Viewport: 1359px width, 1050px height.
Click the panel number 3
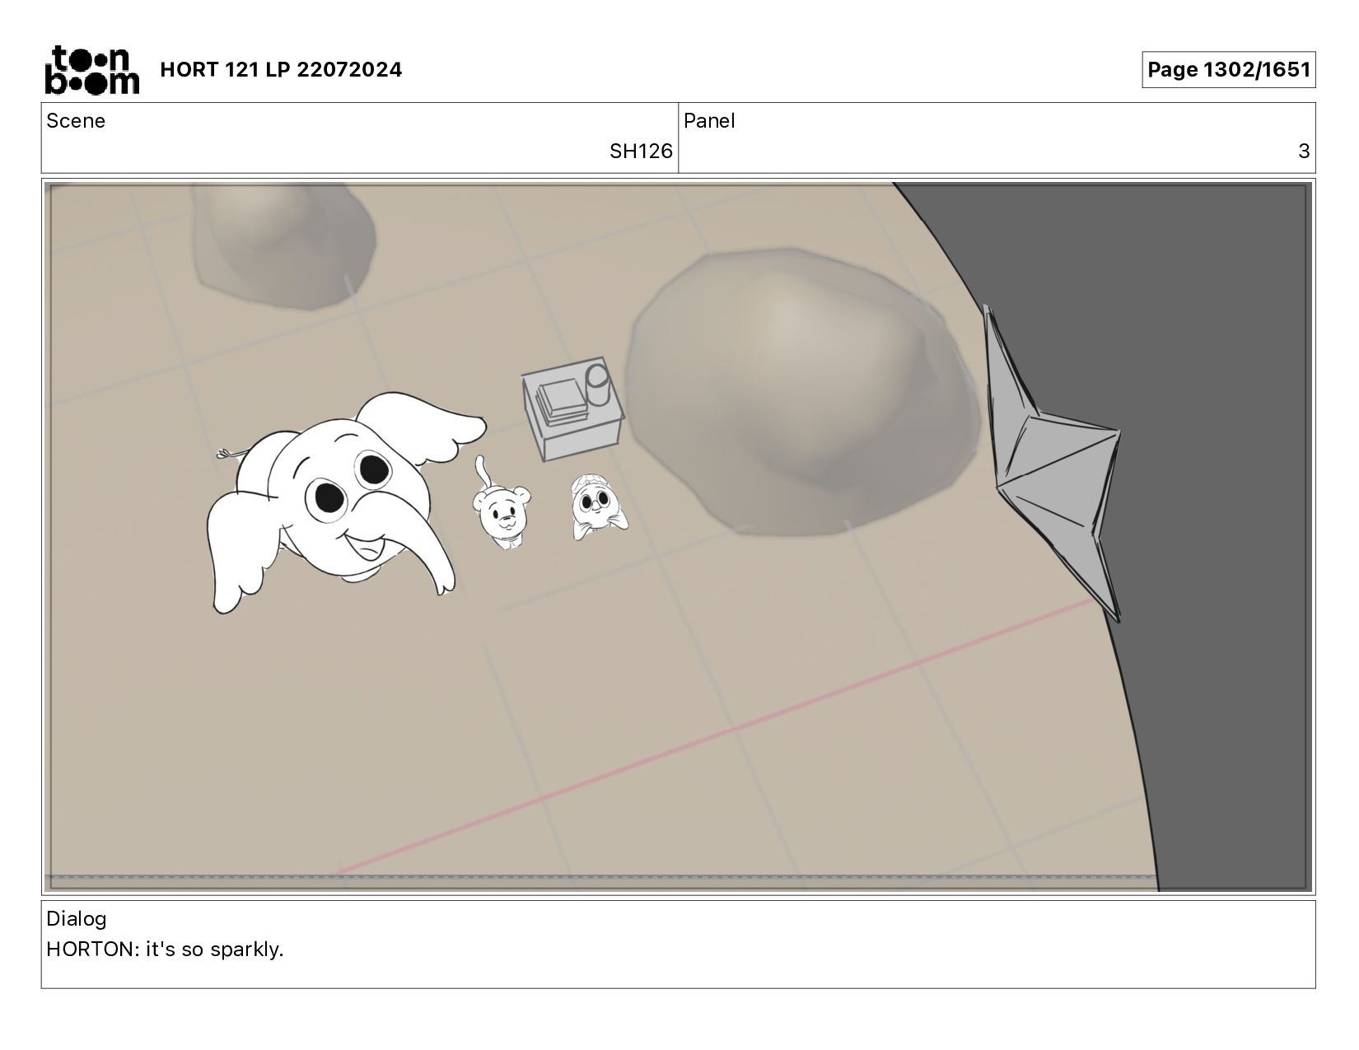click(x=1304, y=152)
